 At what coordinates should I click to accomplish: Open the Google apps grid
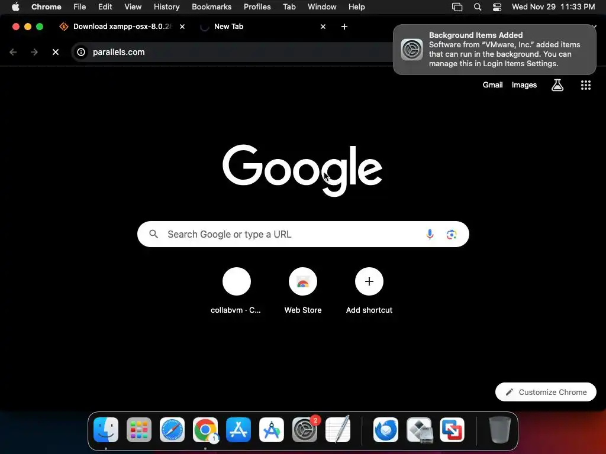[585, 85]
